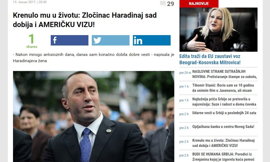The width and height of the screenshot is (270, 162).
Task: Open Najtužnija priča Srbije article
Action: pyautogui.click(x=224, y=102)
